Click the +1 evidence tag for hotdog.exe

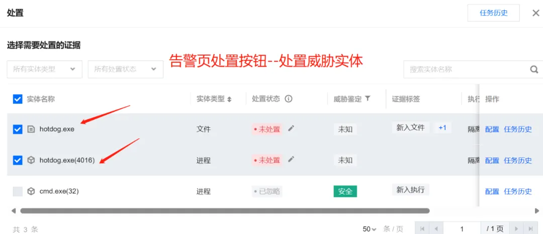click(x=442, y=128)
